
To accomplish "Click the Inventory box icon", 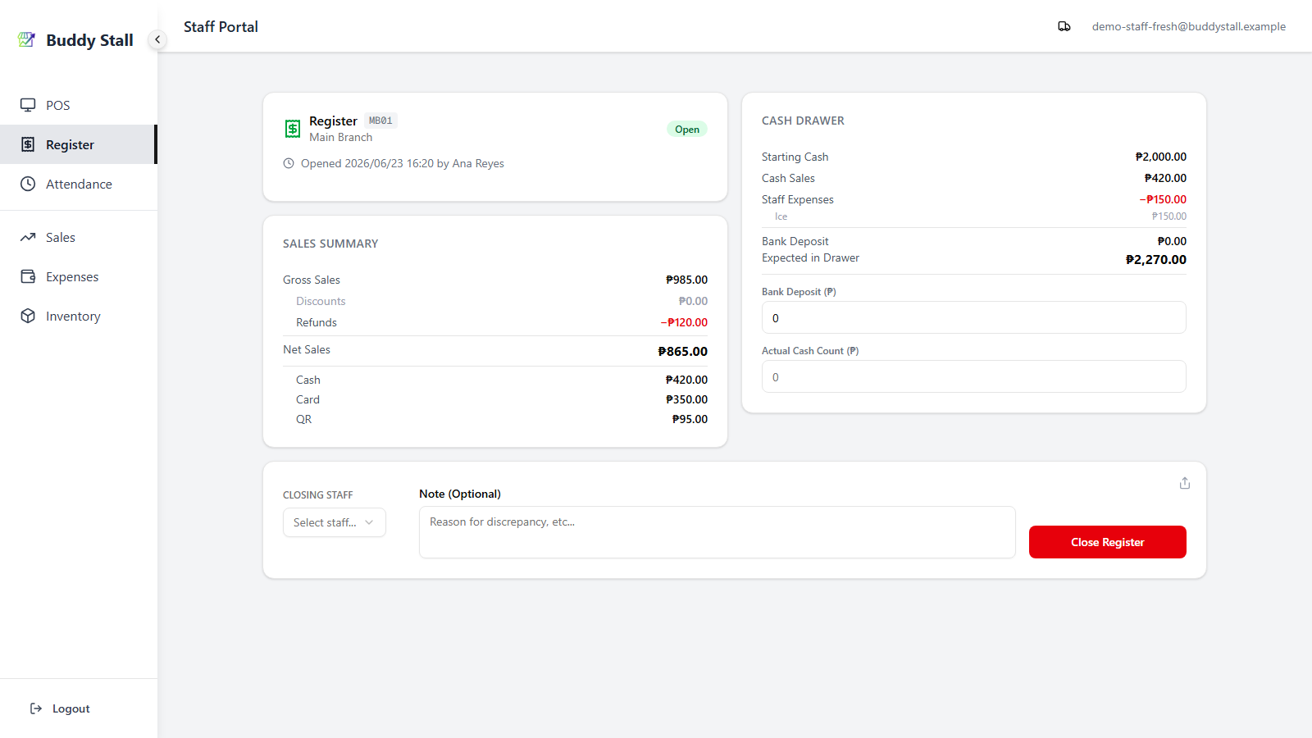I will (28, 316).
